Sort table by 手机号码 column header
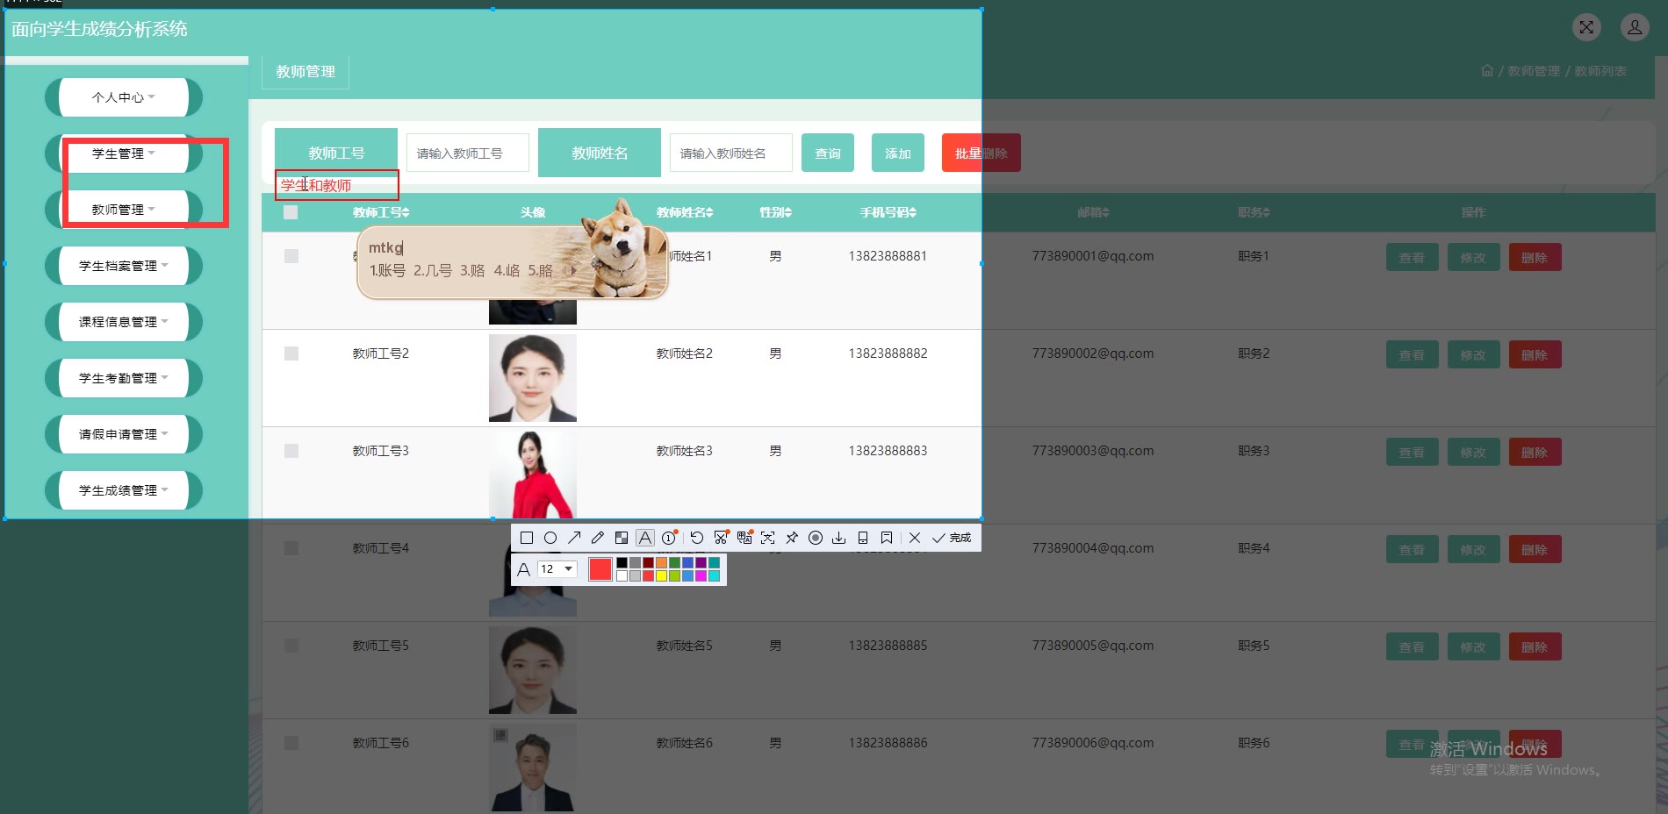Screen dimensions: 1668x814 pyautogui.click(x=888, y=212)
